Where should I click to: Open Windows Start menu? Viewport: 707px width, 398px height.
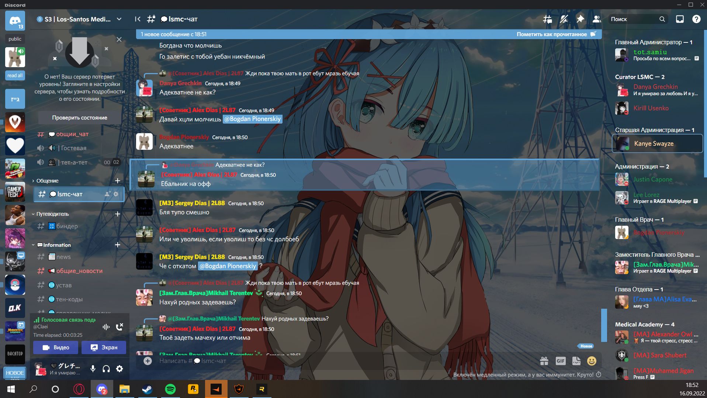(11, 389)
